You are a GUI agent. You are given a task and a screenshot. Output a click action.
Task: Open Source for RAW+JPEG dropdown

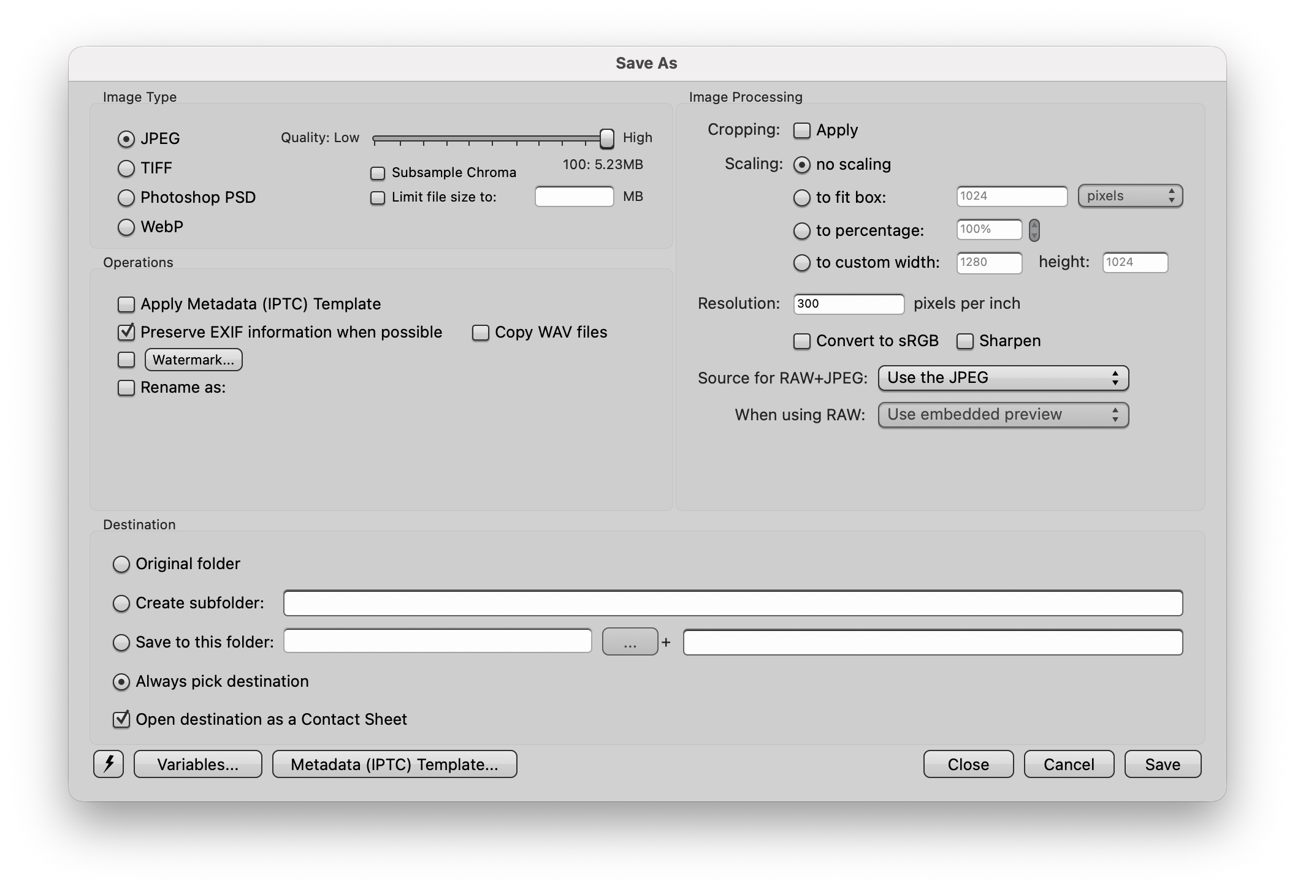point(1003,378)
